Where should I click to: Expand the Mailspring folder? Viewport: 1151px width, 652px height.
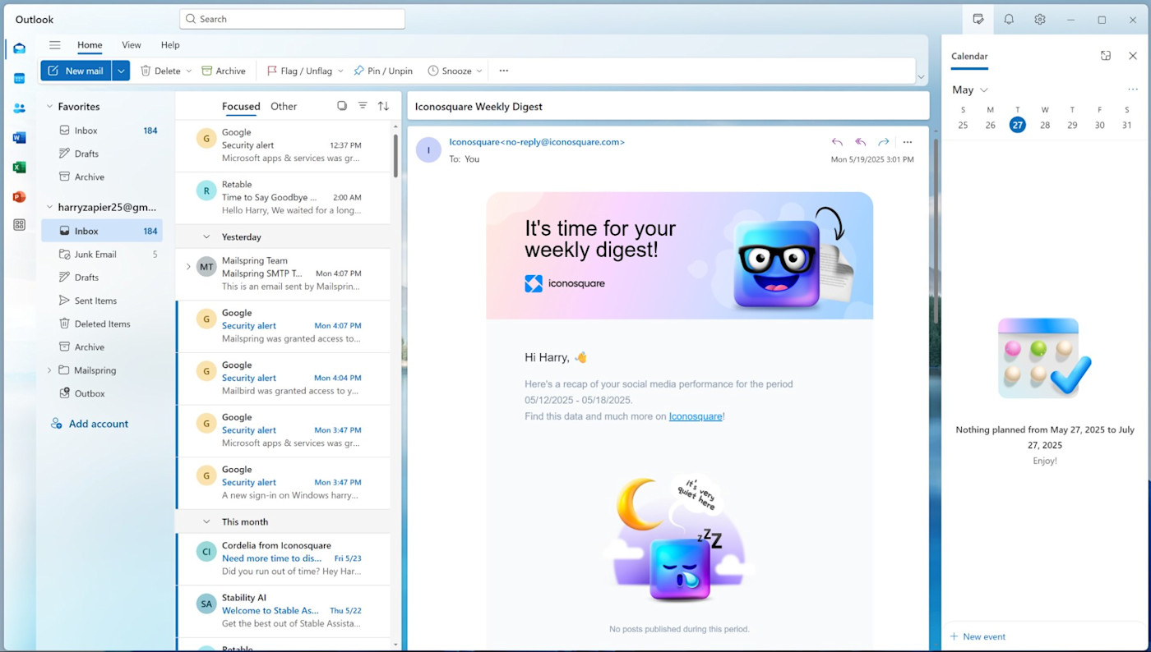49,370
